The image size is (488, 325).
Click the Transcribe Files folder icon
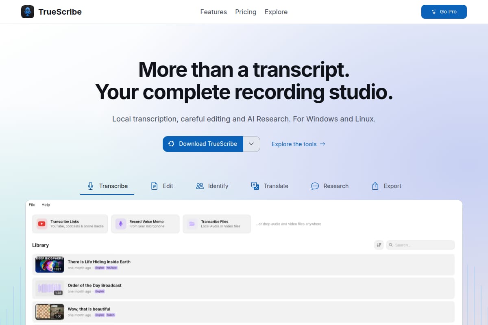click(x=192, y=224)
